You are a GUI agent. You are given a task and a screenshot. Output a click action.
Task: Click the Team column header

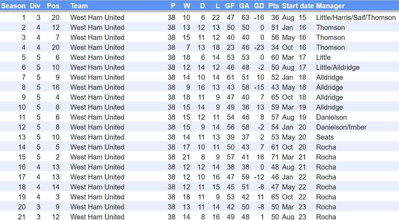79,6
